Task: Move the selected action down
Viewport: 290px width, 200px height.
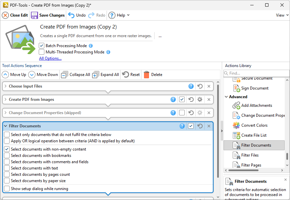Action: click(x=43, y=75)
